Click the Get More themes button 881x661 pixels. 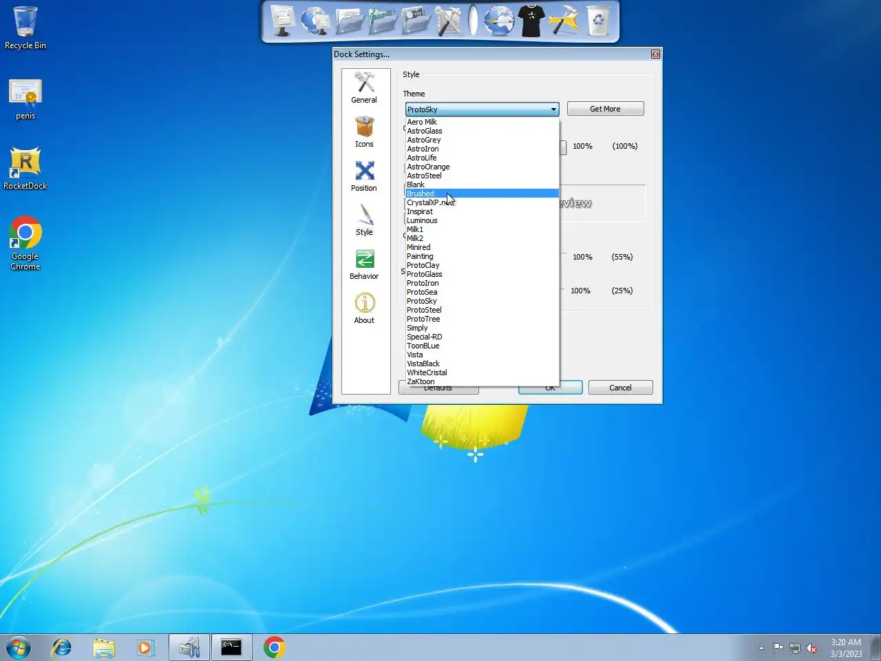pyautogui.click(x=605, y=109)
